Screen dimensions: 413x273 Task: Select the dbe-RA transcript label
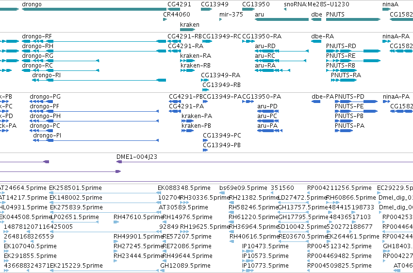click(322, 36)
